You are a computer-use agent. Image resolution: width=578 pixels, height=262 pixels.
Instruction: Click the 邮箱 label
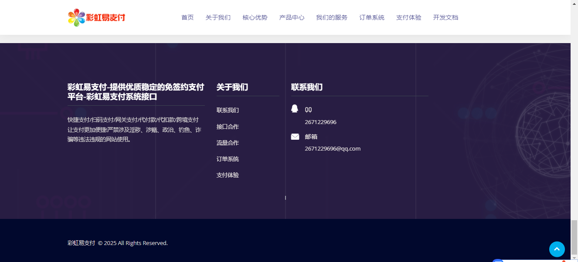click(311, 137)
